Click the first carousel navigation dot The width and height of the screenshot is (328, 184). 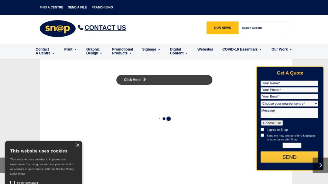coord(159,119)
